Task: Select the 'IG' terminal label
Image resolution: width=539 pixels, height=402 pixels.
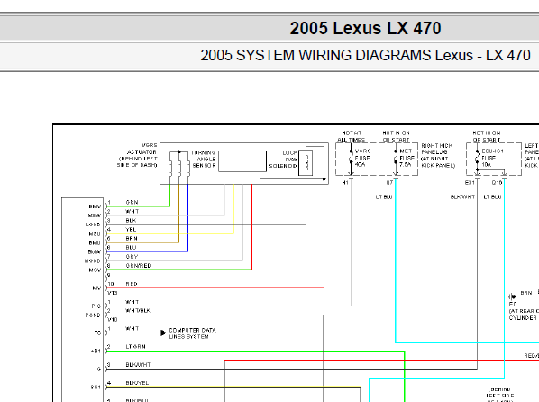Action: coord(98,369)
